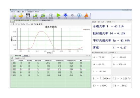Select the highlighted row with value 43.81

click(48, 70)
